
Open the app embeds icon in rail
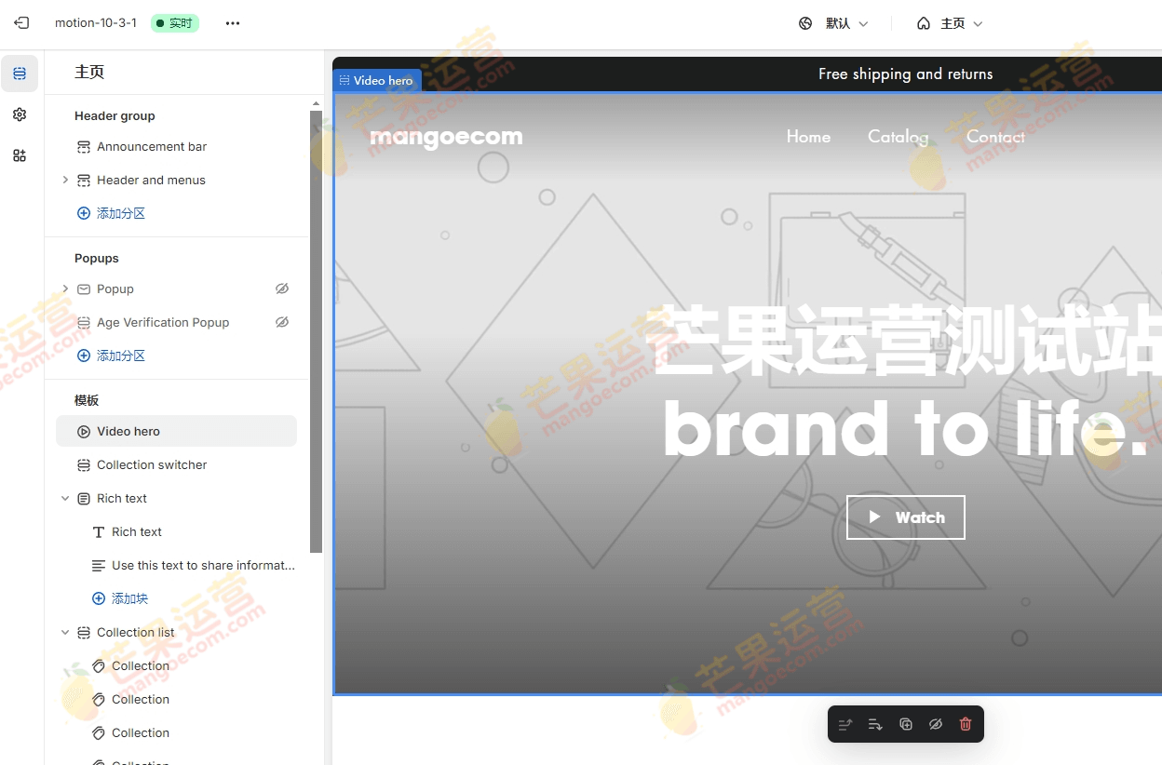tap(20, 155)
